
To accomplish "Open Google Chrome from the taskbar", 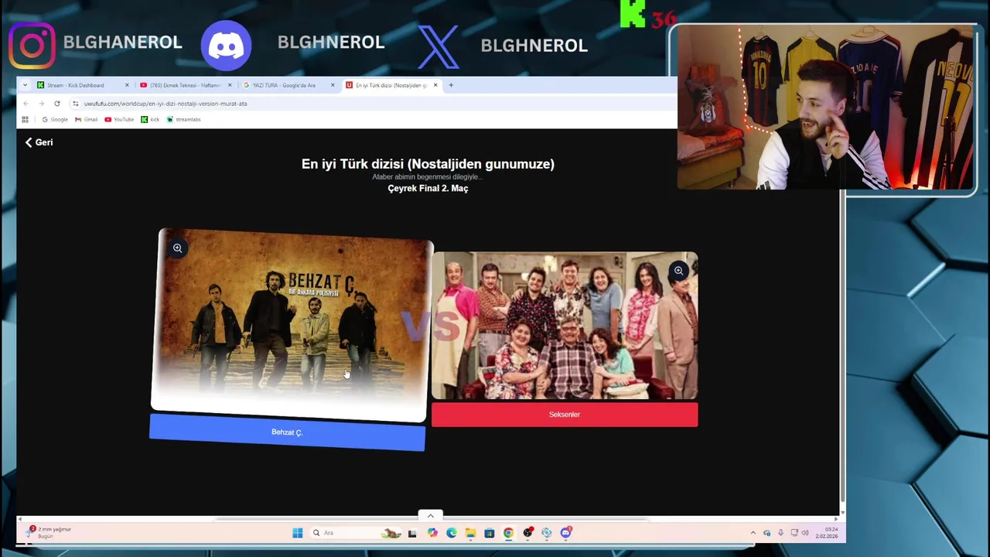I will [x=508, y=532].
